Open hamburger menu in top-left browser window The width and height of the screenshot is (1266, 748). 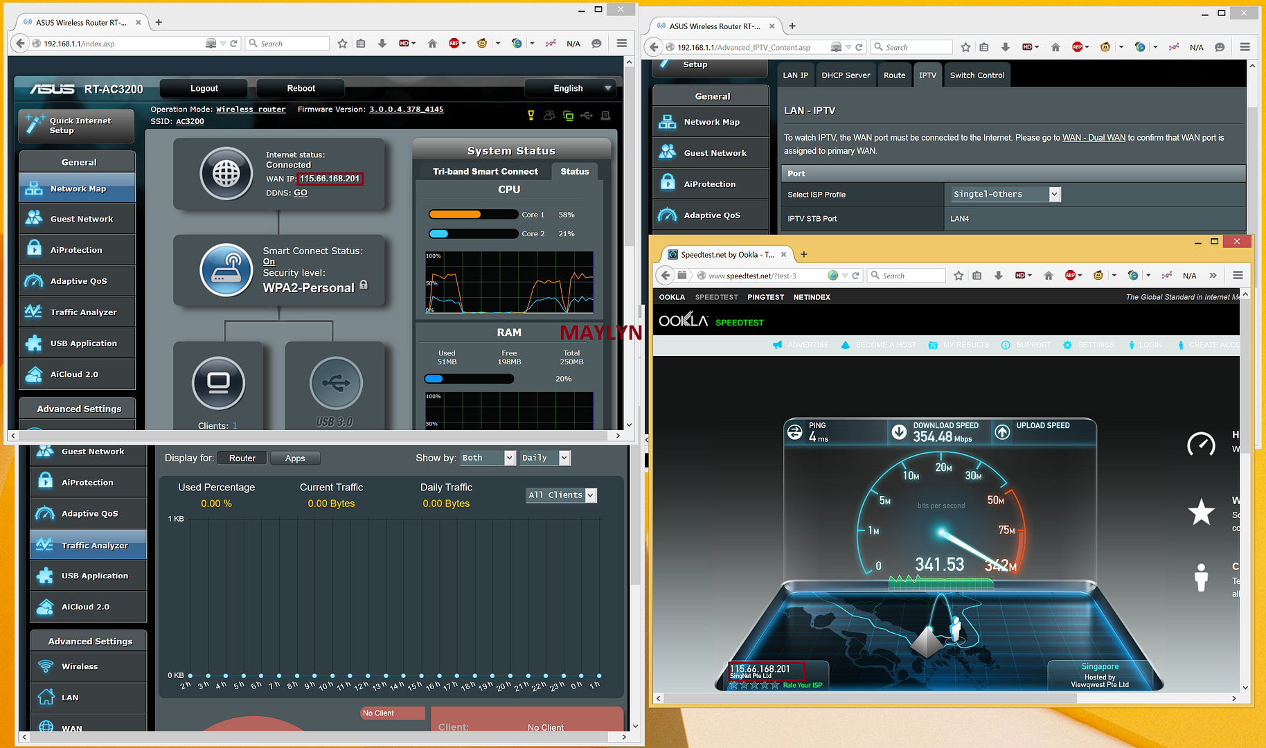click(x=622, y=43)
